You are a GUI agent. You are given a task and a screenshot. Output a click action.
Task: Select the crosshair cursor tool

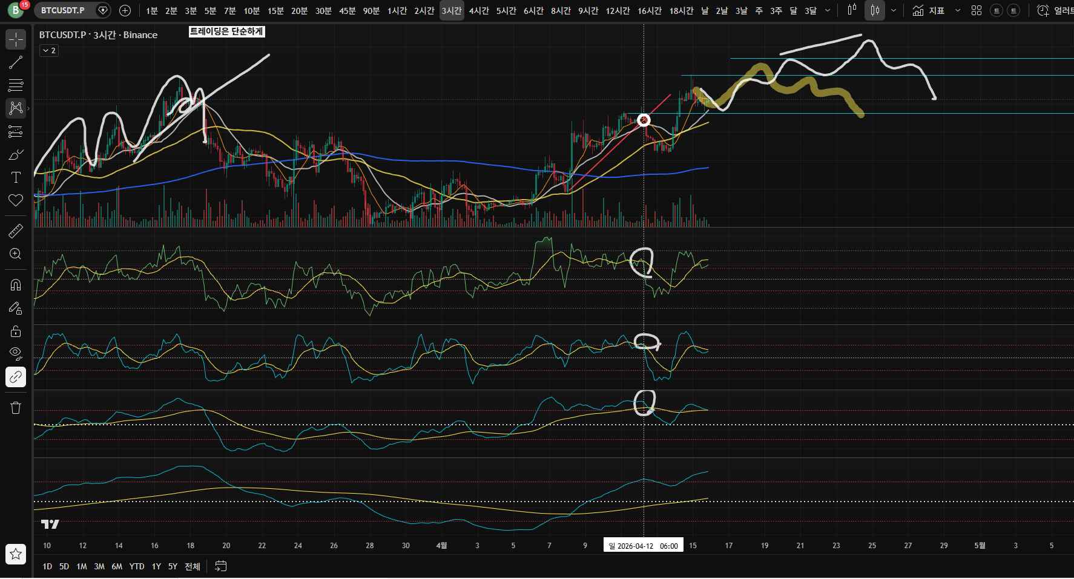point(16,39)
